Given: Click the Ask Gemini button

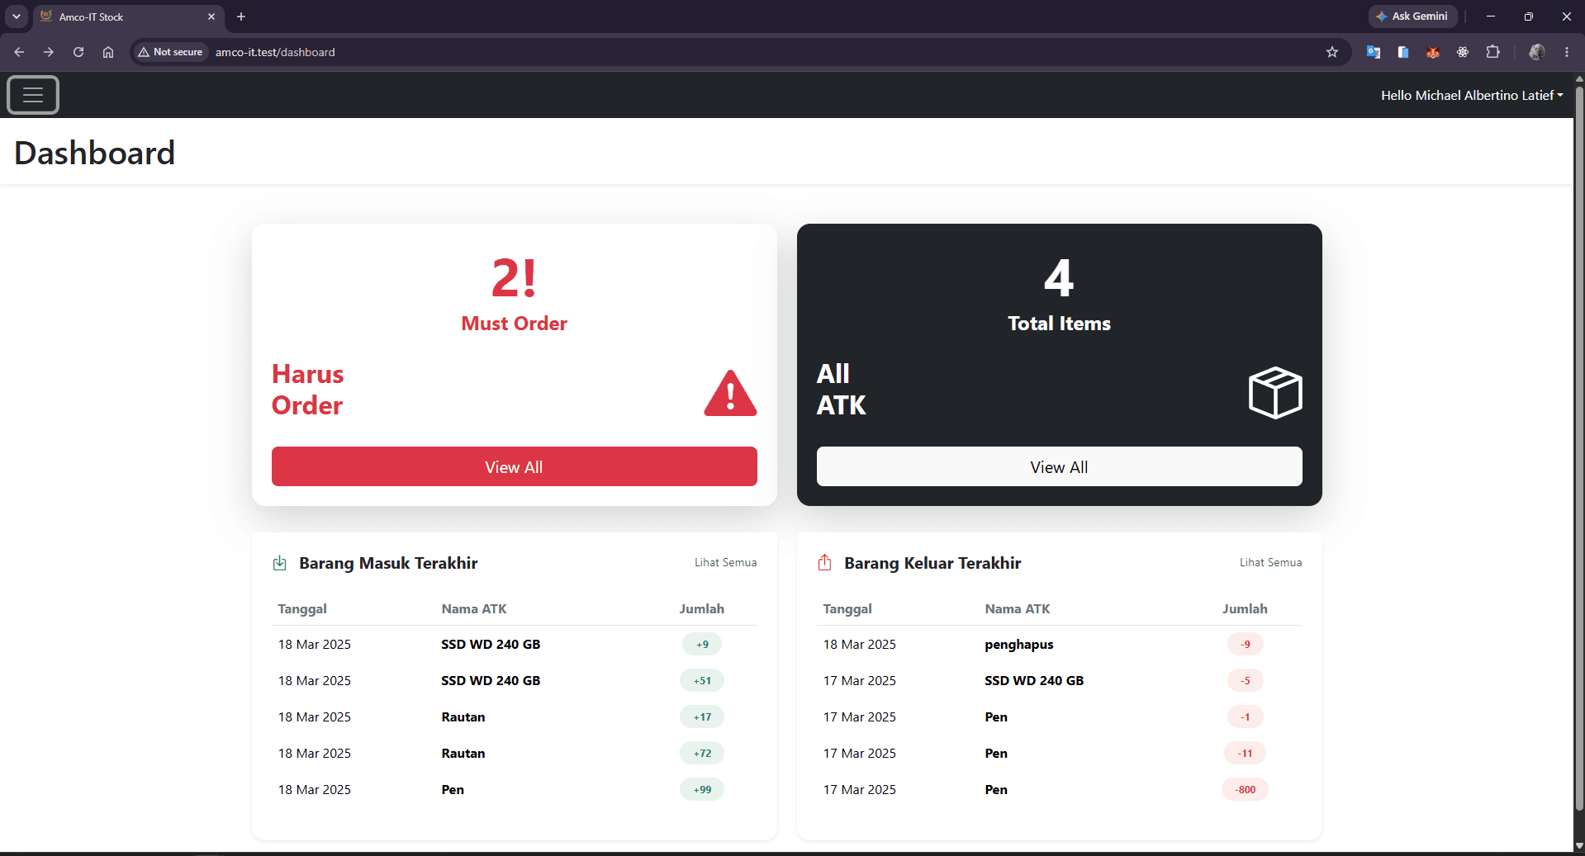Looking at the screenshot, I should (x=1412, y=17).
